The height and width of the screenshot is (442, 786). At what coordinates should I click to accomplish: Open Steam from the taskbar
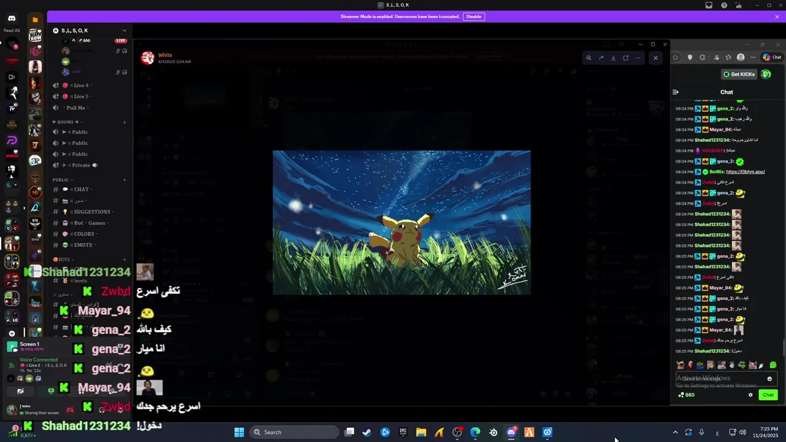click(x=367, y=432)
